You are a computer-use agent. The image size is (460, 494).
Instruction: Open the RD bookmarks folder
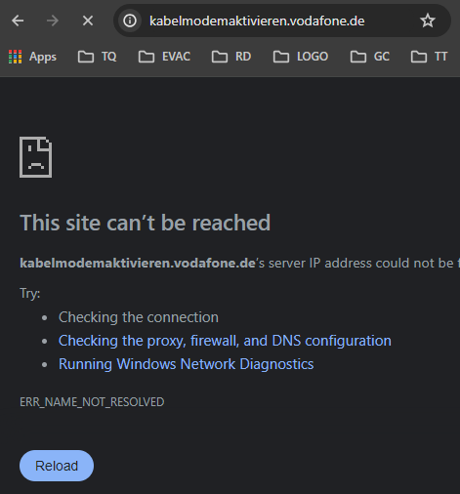(231, 57)
